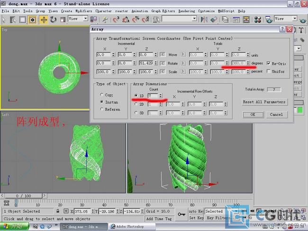Image resolution: width=308 pixels, height=231 pixels.
Task: Open the File menu
Action: pyautogui.click(x=5, y=11)
